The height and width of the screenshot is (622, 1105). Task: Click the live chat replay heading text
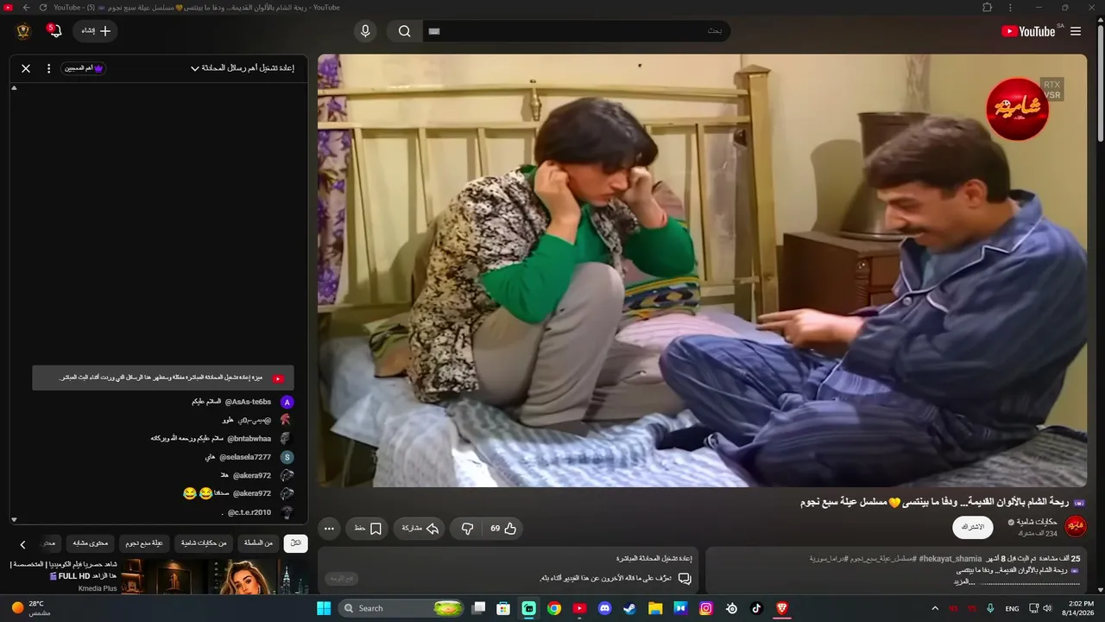pos(656,559)
